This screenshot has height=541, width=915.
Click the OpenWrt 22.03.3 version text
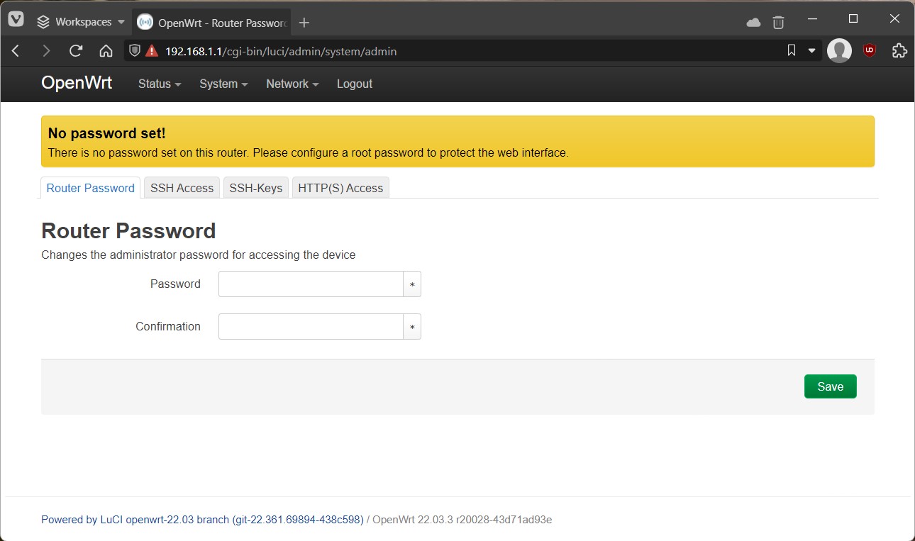click(462, 520)
